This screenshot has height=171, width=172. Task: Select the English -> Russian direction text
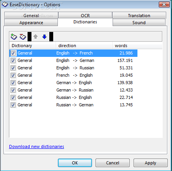click(x=75, y=68)
